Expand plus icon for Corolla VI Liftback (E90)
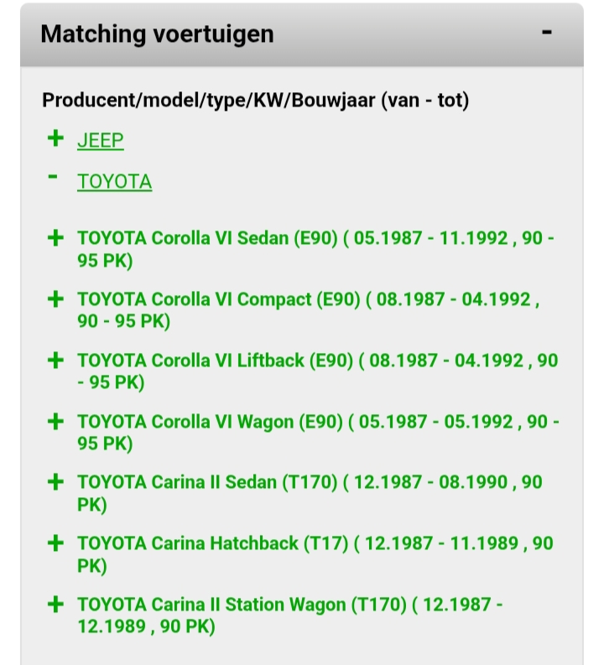604x665 pixels. point(55,360)
